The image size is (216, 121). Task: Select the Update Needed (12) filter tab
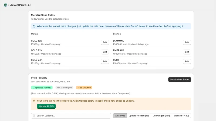pos(139,116)
